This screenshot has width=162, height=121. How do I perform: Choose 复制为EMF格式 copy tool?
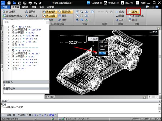click(x=13, y=16)
